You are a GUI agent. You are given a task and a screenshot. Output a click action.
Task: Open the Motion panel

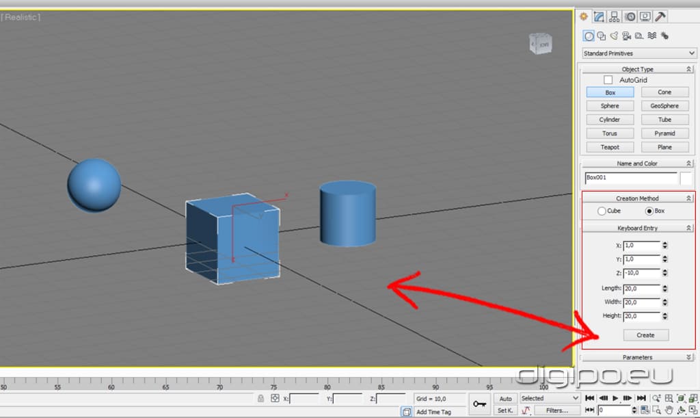(x=630, y=16)
